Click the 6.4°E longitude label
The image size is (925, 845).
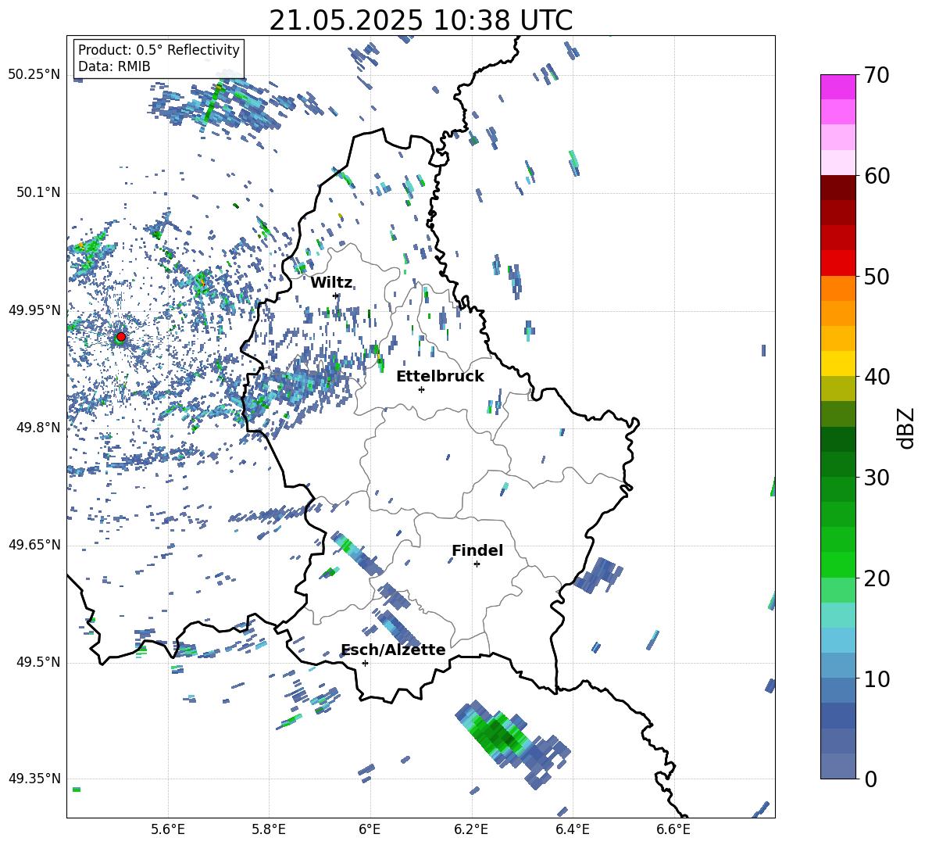click(572, 829)
